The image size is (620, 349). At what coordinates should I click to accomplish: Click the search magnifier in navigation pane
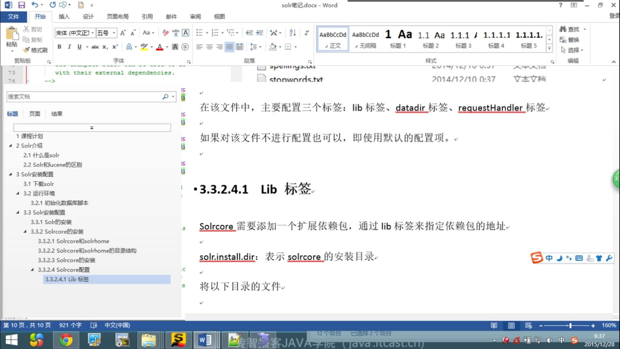coord(165,97)
